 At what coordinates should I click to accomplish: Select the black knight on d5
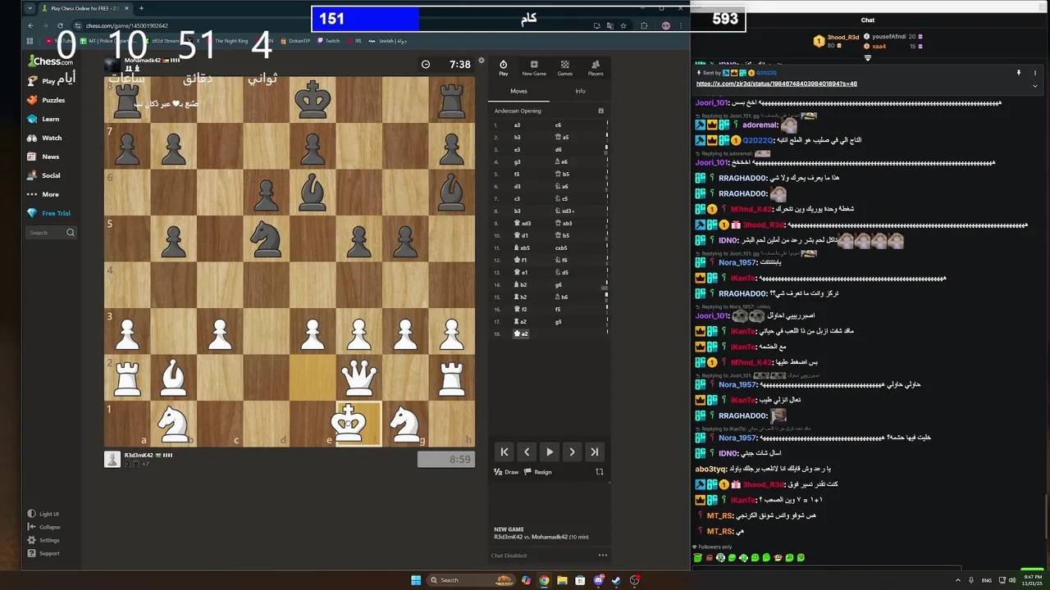click(266, 238)
